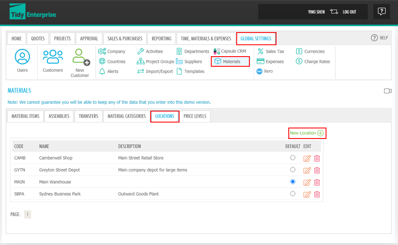398x245 pixels.
Task: Open the Customers icon
Action: pos(53,57)
